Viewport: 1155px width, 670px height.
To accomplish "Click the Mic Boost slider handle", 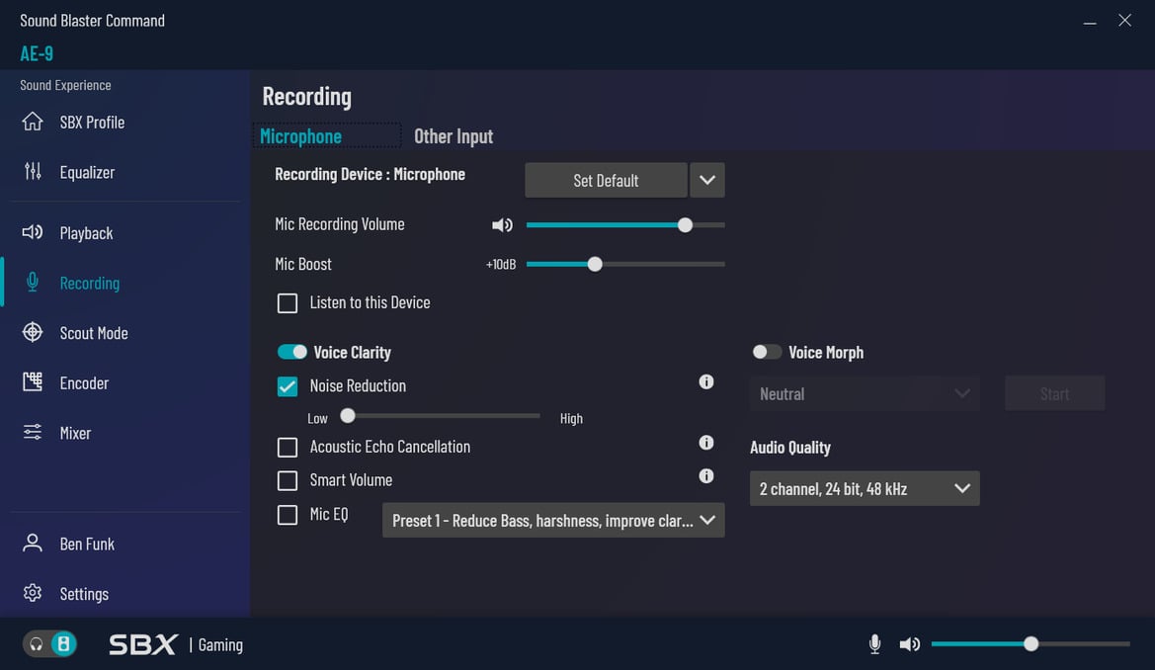I will click(x=595, y=264).
